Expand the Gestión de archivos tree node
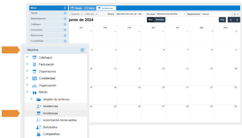 (31, 99)
